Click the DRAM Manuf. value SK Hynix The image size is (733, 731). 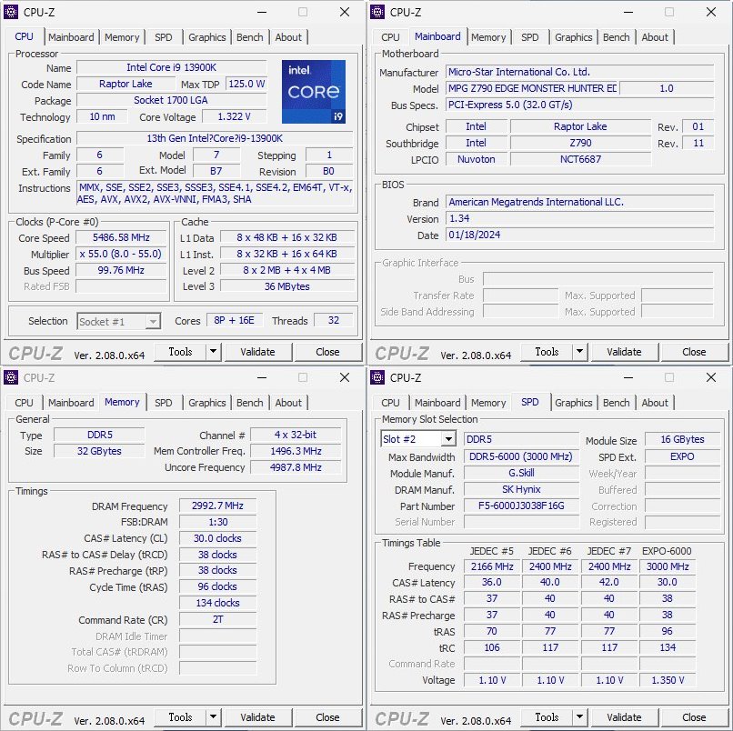[x=521, y=489]
